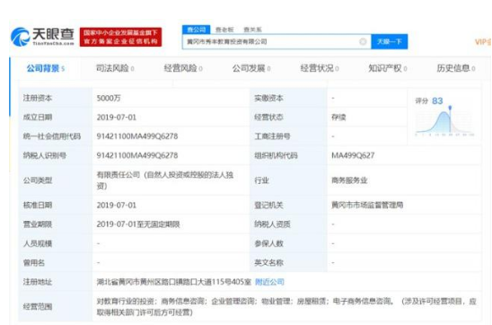The height and width of the screenshot is (325, 492).
Task: Select the registered capital value 5000万
Action: [x=109, y=98]
